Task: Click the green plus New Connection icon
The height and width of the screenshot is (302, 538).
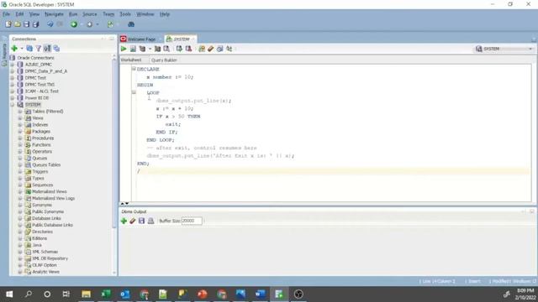Action: click(14, 49)
